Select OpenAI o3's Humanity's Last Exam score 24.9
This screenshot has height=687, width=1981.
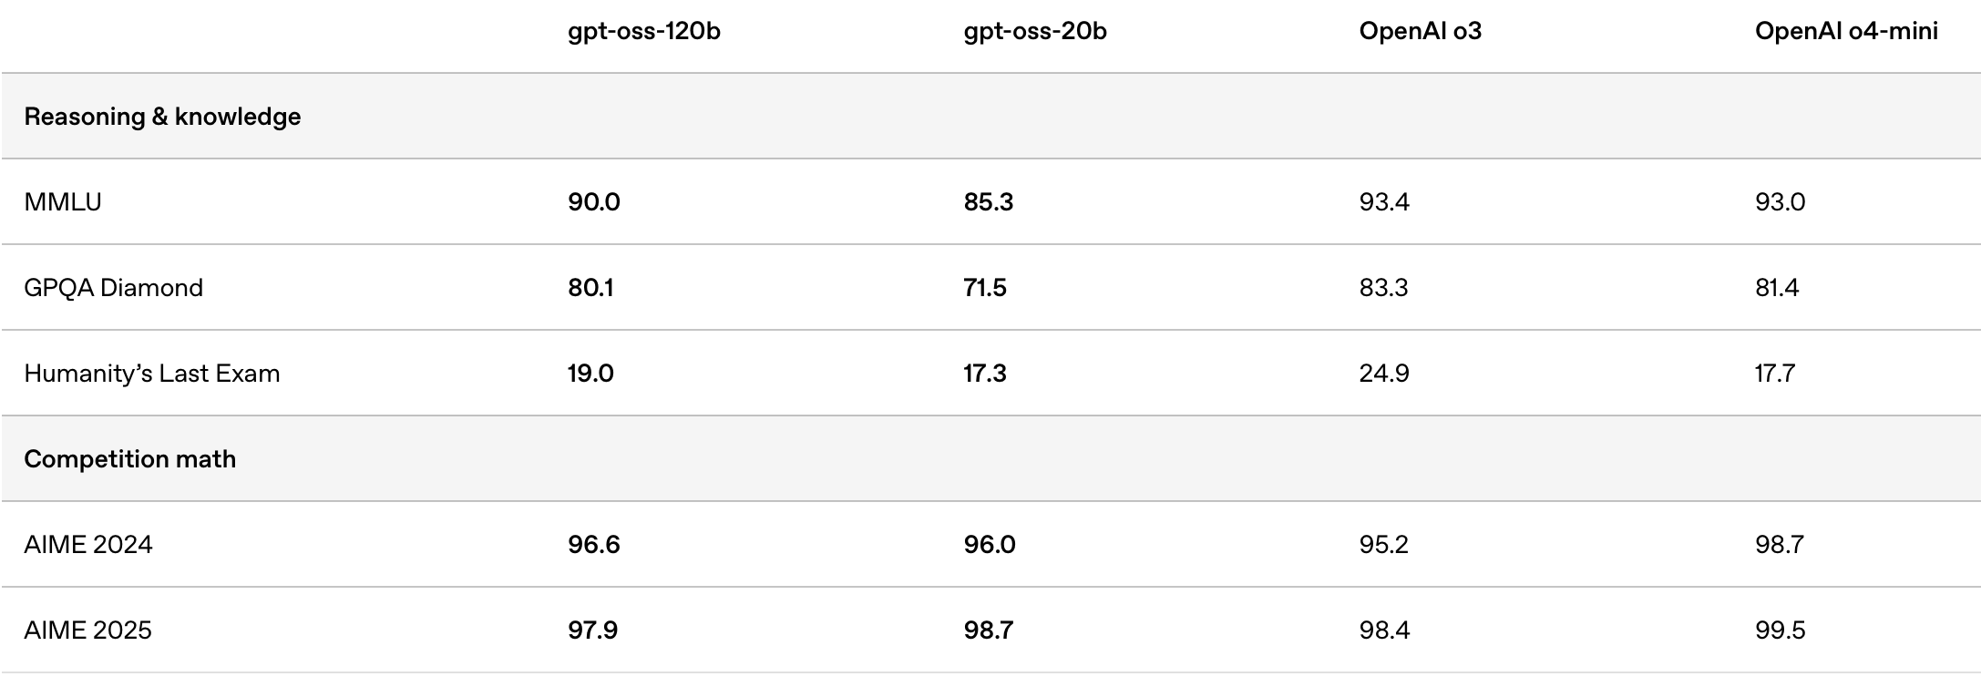(1383, 374)
